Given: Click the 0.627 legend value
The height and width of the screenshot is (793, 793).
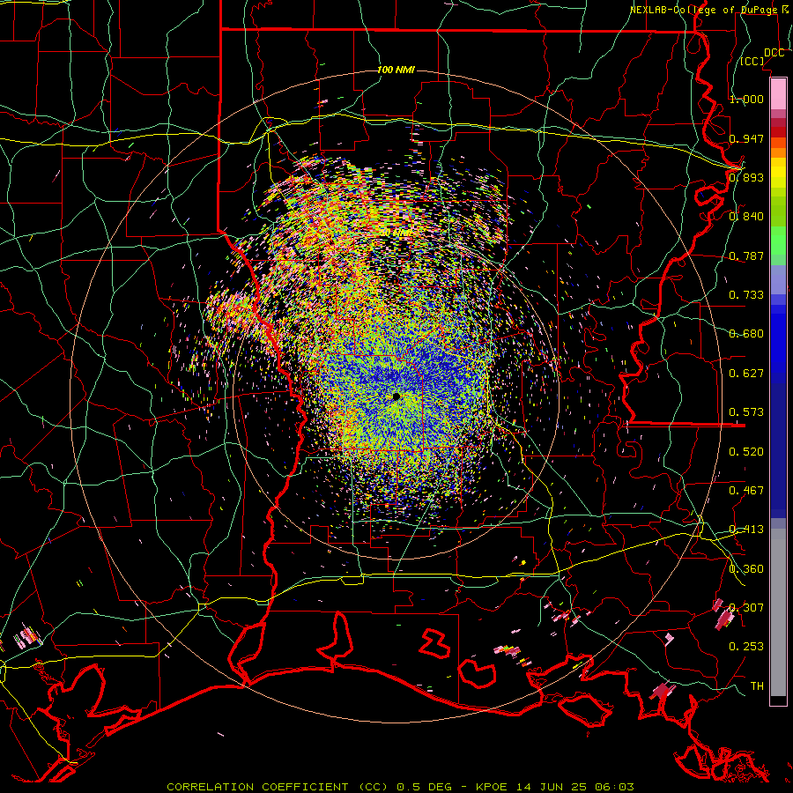Looking at the screenshot, I should pos(746,374).
